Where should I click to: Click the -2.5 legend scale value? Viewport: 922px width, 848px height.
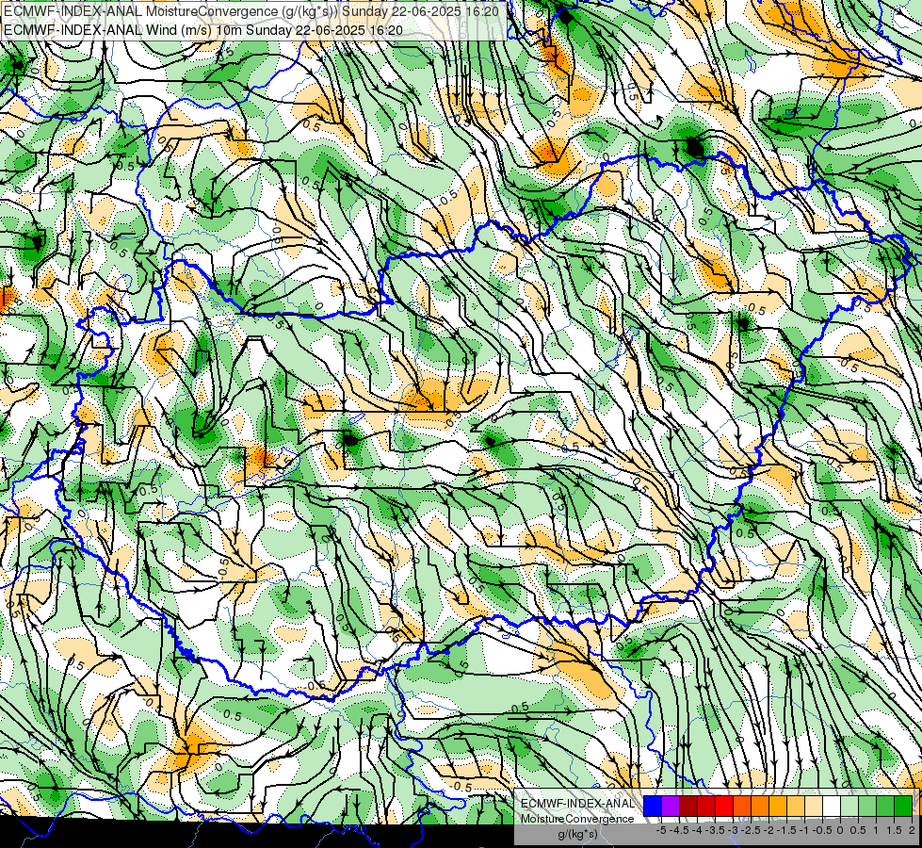coord(751,830)
